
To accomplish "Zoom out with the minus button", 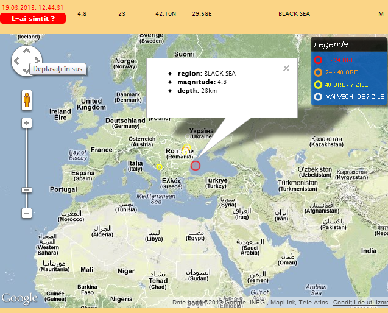I will [27, 213].
